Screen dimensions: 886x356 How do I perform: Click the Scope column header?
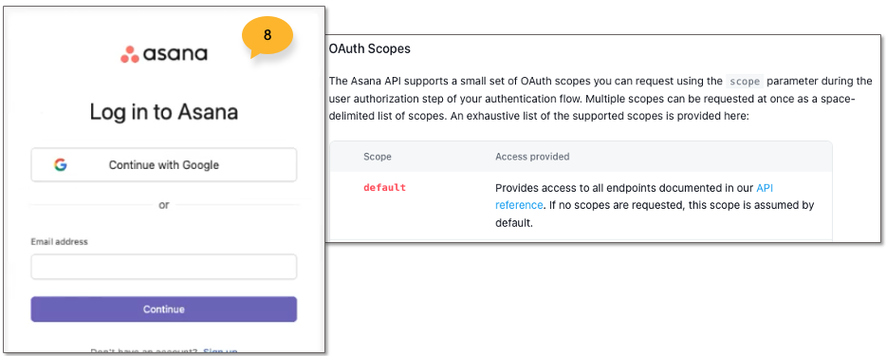tap(378, 157)
